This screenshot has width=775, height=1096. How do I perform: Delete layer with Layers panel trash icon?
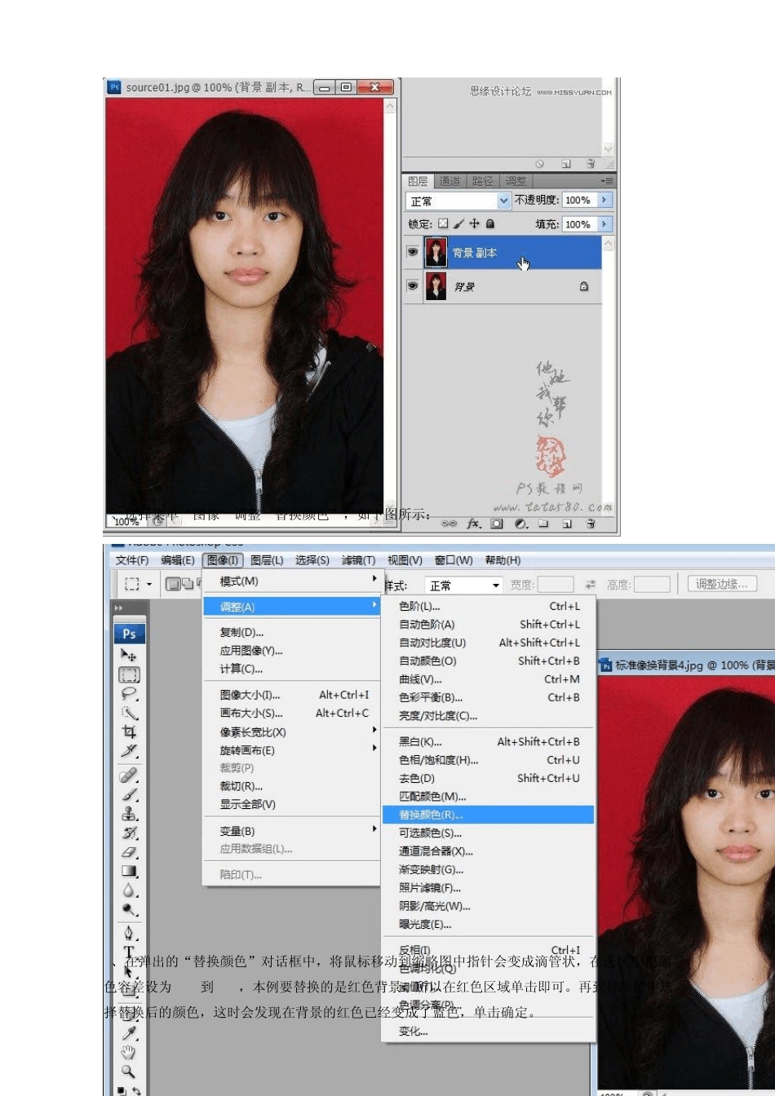click(x=591, y=524)
